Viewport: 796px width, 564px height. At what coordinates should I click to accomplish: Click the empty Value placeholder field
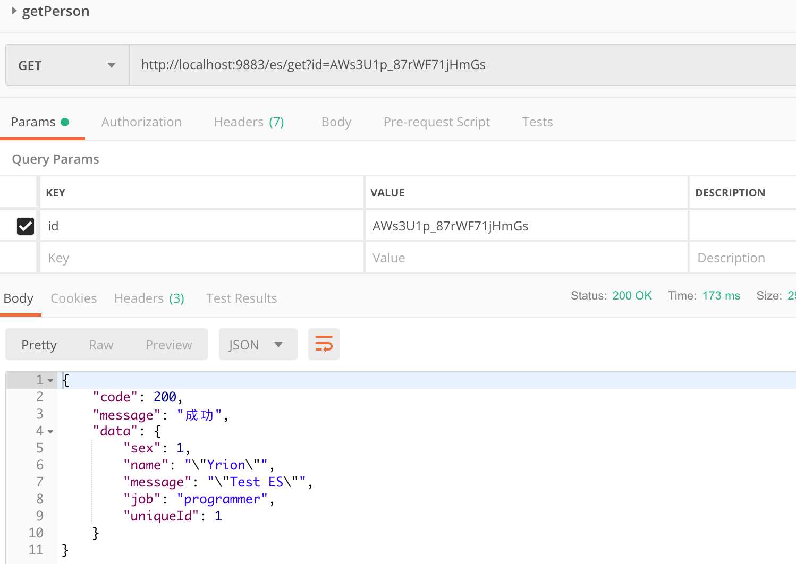point(526,258)
